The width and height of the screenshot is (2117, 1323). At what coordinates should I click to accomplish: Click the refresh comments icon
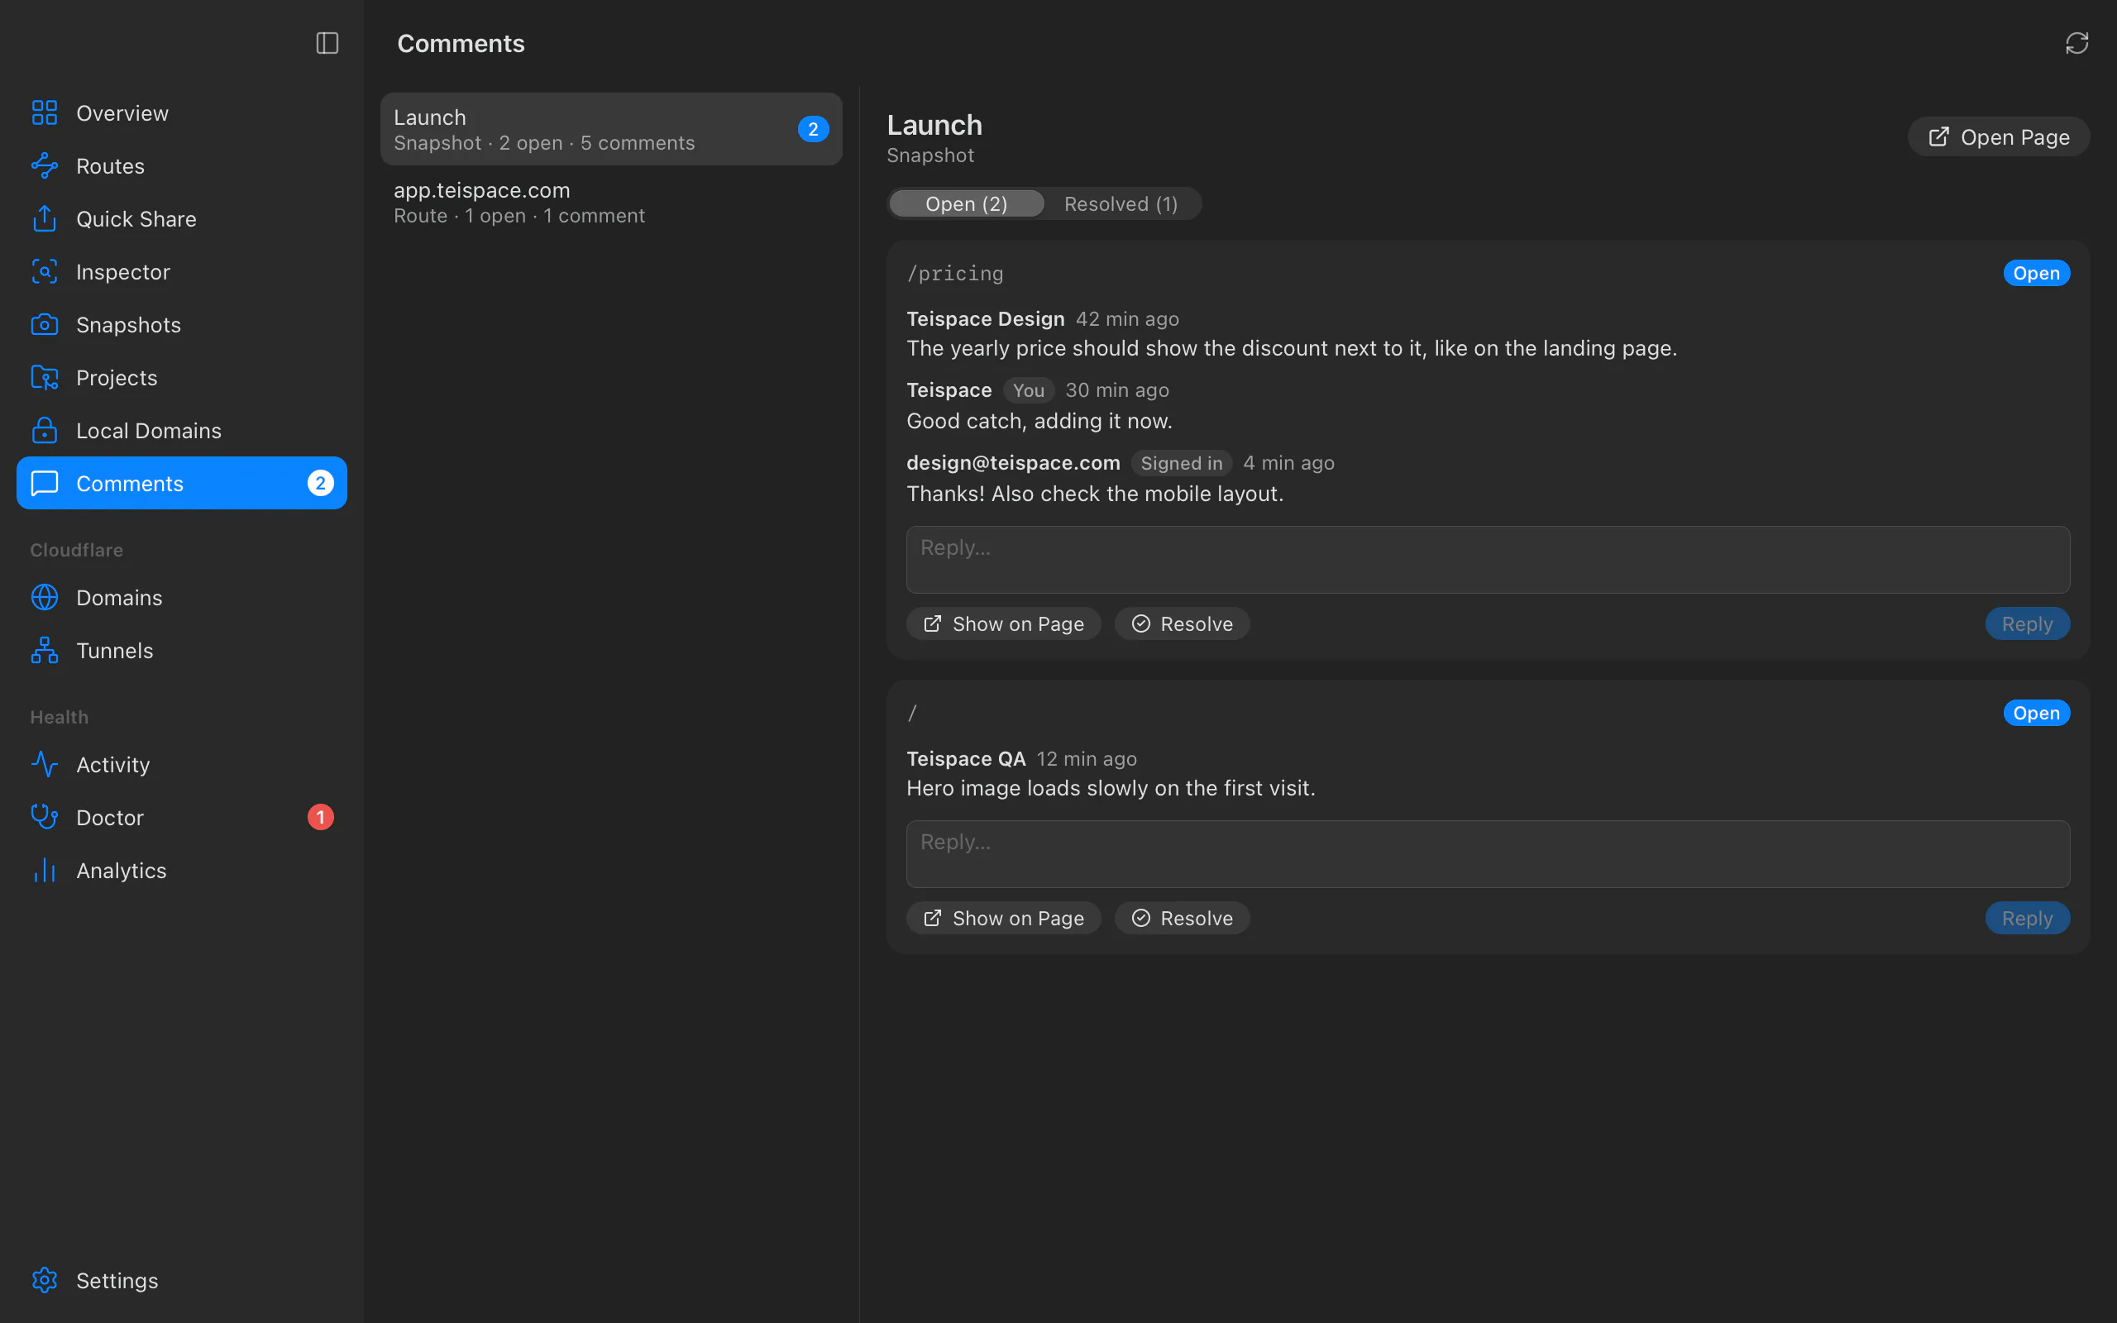click(x=2076, y=43)
